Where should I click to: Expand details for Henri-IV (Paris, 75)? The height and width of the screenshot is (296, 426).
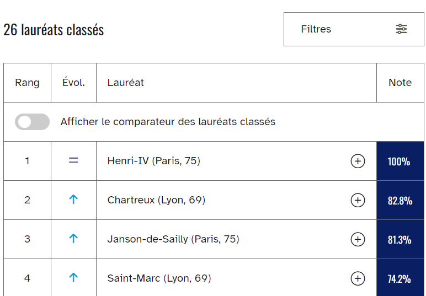(x=358, y=161)
